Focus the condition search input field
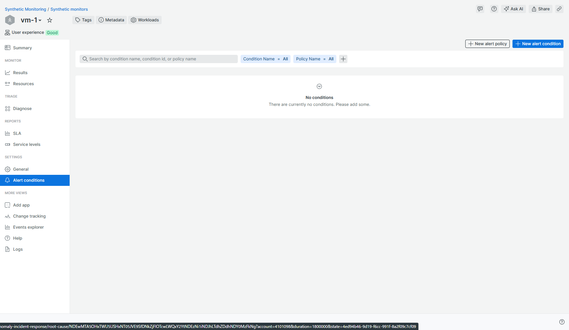The height and width of the screenshot is (330, 569). (x=159, y=59)
